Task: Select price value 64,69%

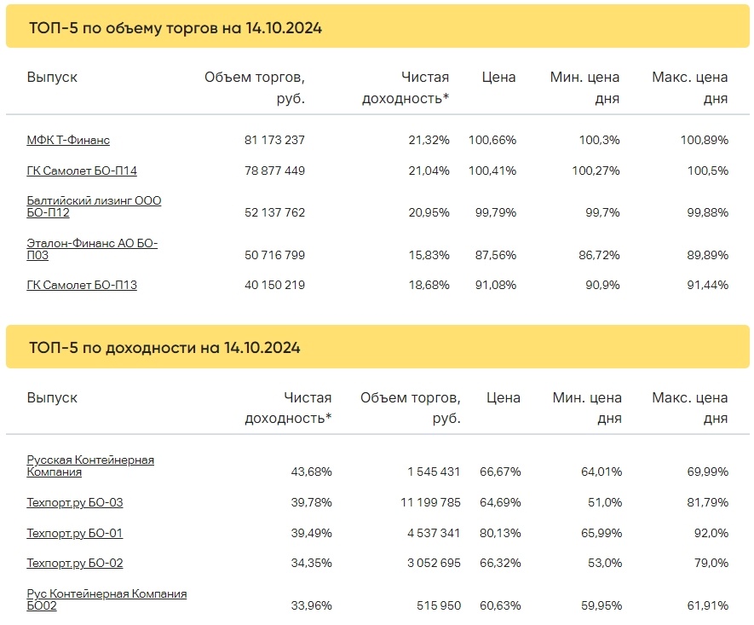Action: pyautogui.click(x=500, y=503)
